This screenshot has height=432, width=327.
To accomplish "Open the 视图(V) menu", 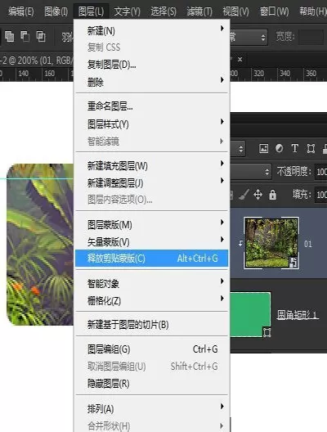I will (235, 11).
